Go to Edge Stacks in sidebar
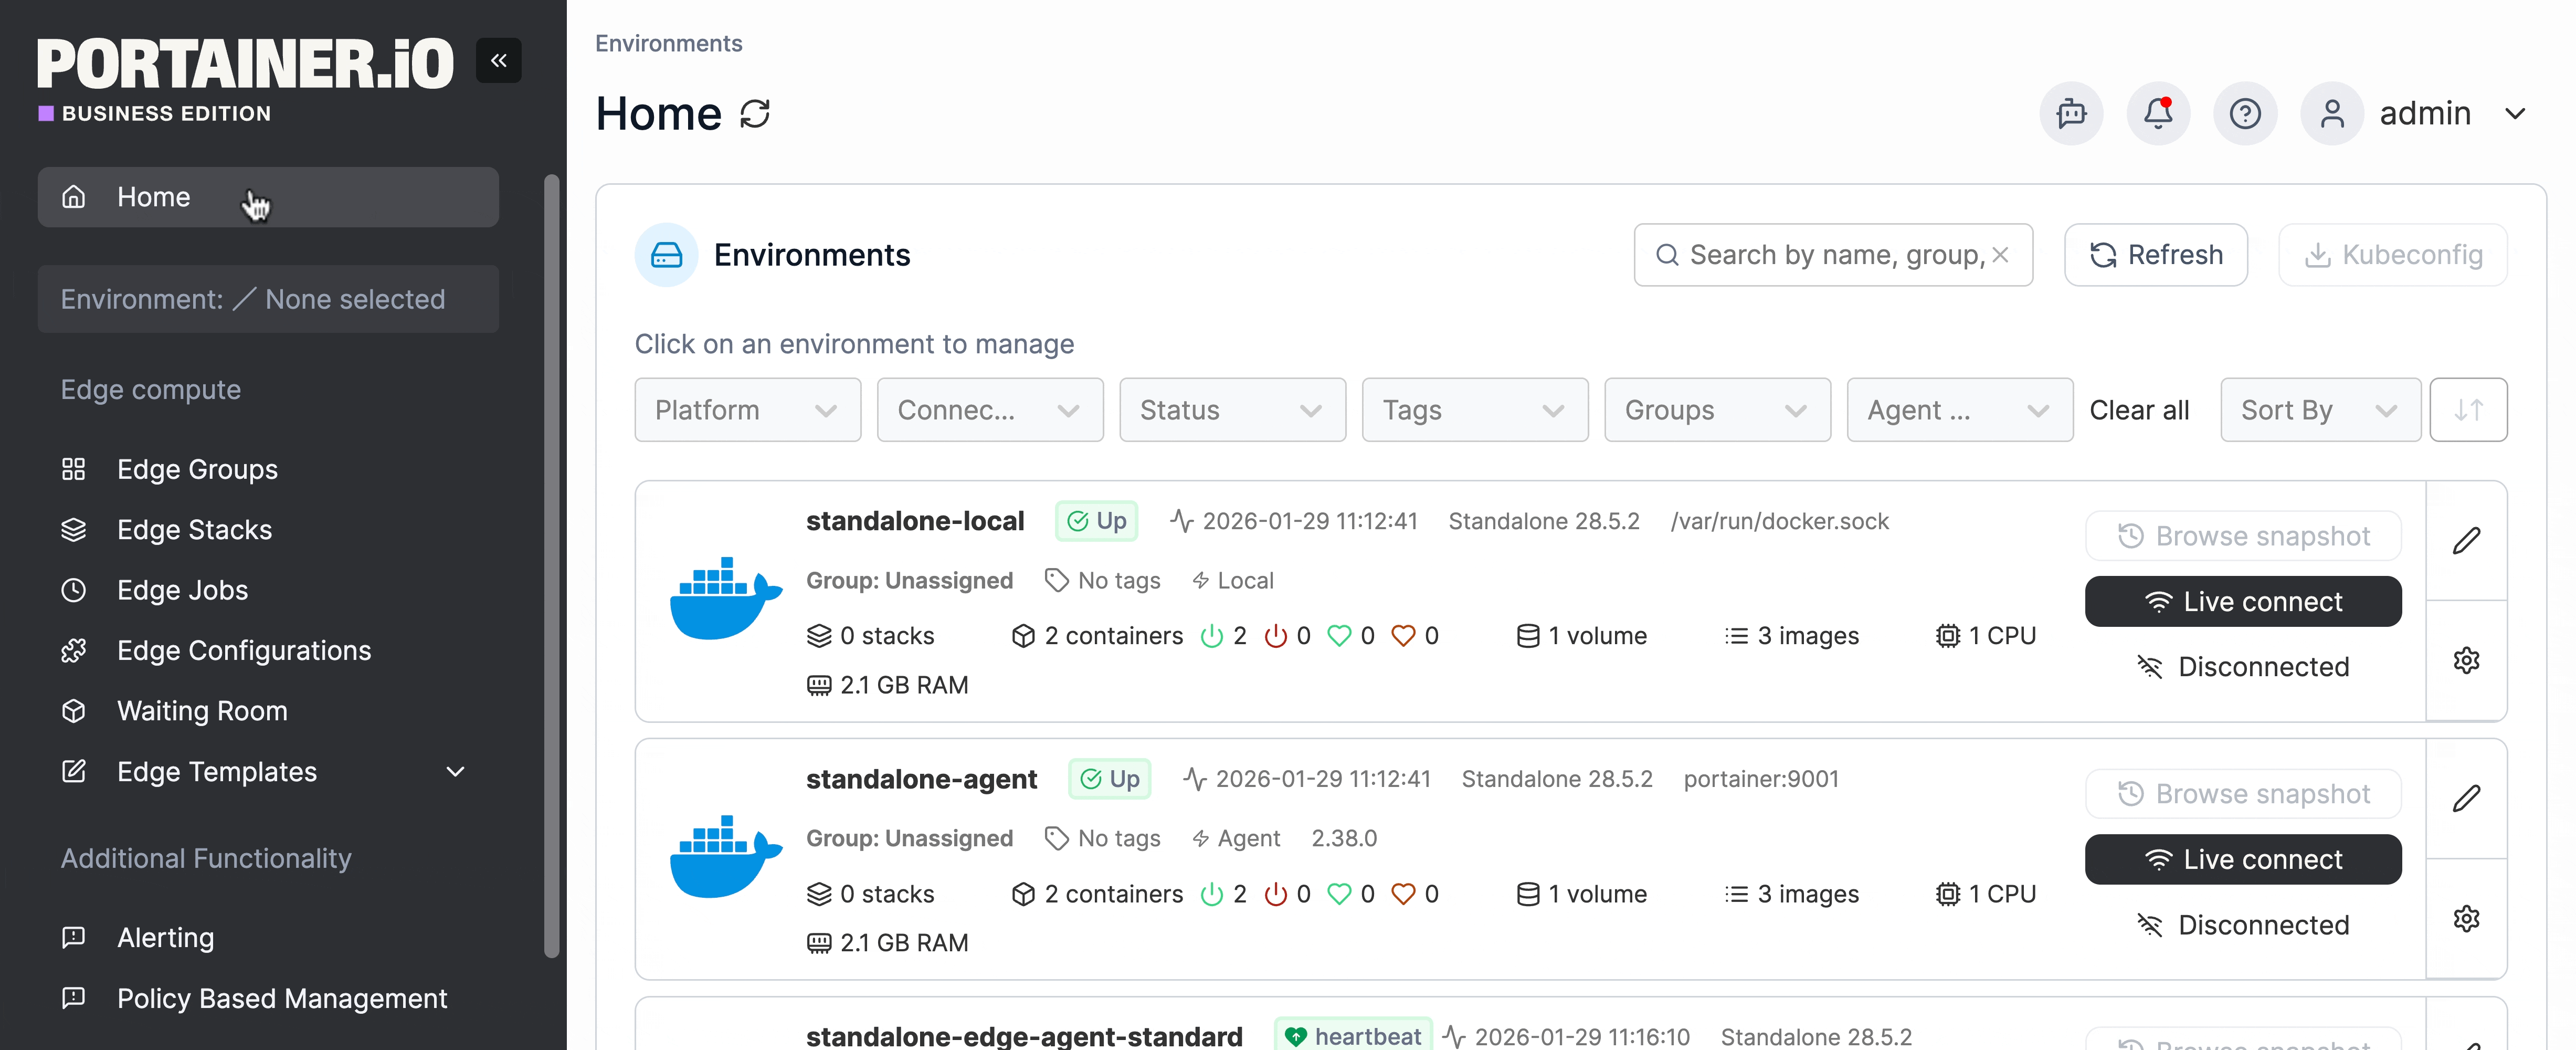 (x=194, y=530)
